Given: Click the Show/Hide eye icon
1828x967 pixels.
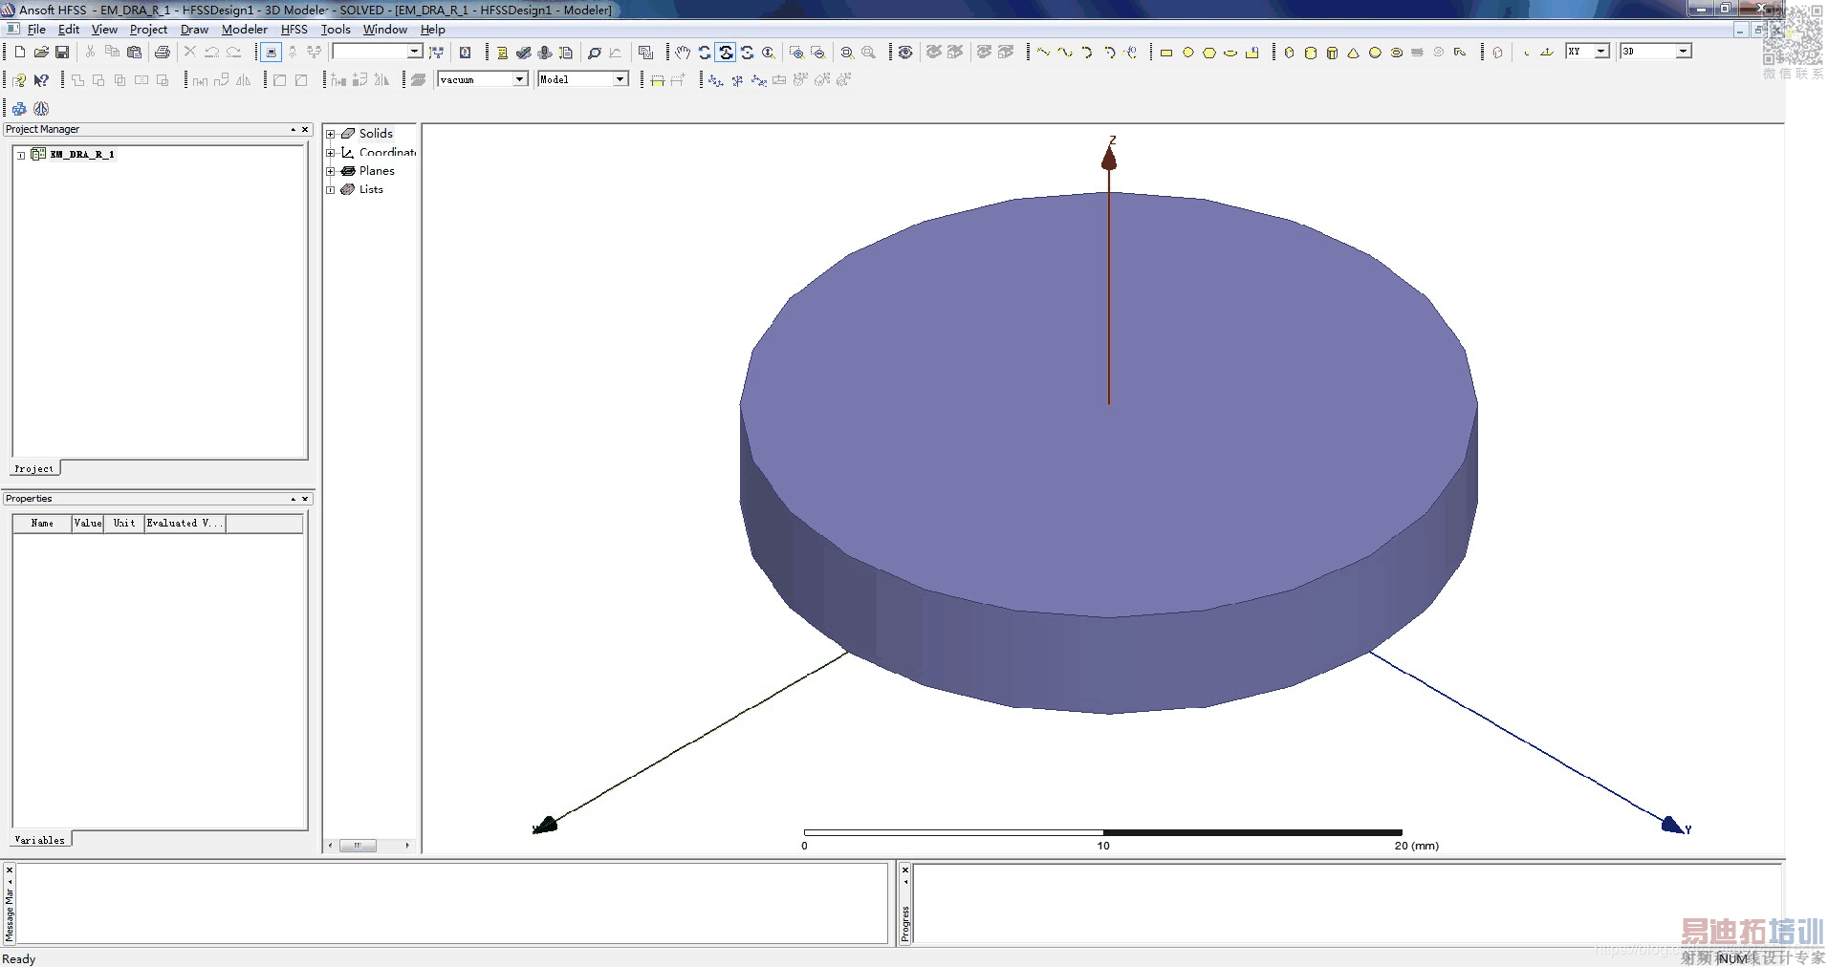Looking at the screenshot, I should 905,53.
